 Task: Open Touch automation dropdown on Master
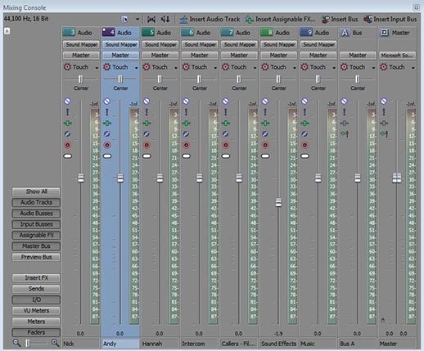point(413,68)
